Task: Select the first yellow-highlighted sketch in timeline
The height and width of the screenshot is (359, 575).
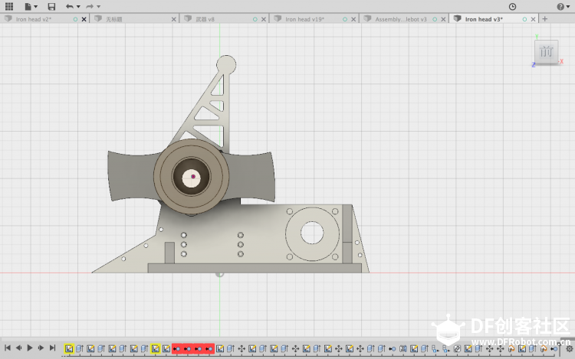Action: 69,349
